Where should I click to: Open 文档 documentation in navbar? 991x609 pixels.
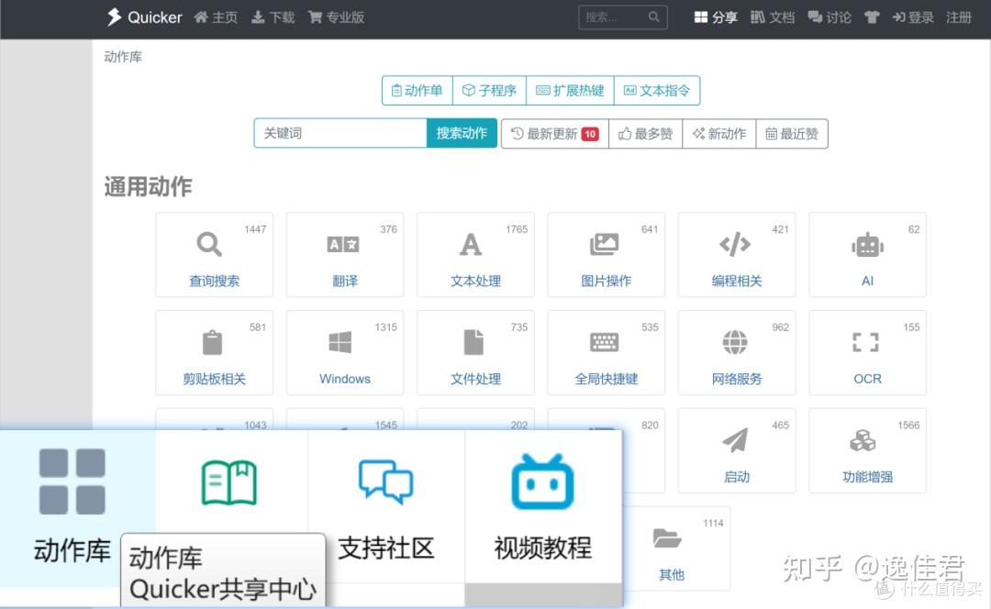(773, 17)
